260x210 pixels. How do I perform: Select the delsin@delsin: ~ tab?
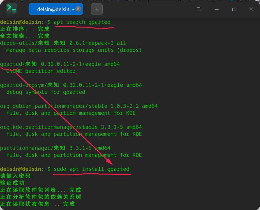click(56, 9)
